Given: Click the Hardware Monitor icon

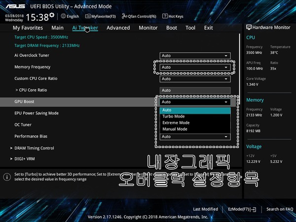Looking at the screenshot, I should [x=249, y=27].
